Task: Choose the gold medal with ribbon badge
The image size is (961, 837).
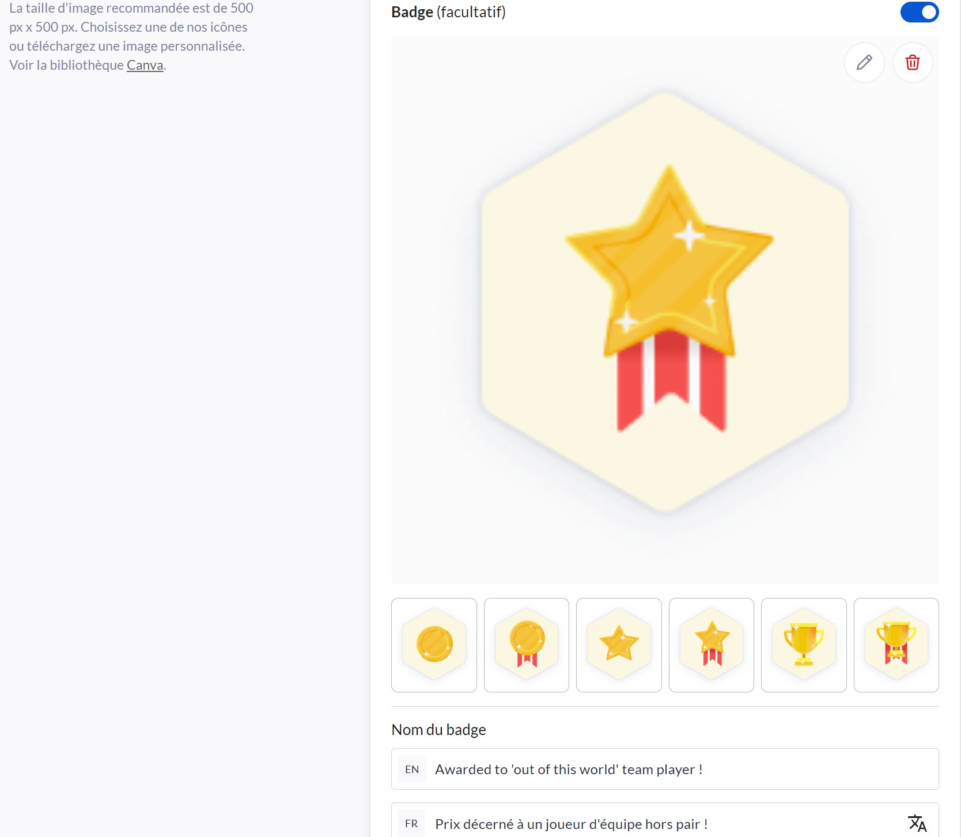Action: click(527, 645)
